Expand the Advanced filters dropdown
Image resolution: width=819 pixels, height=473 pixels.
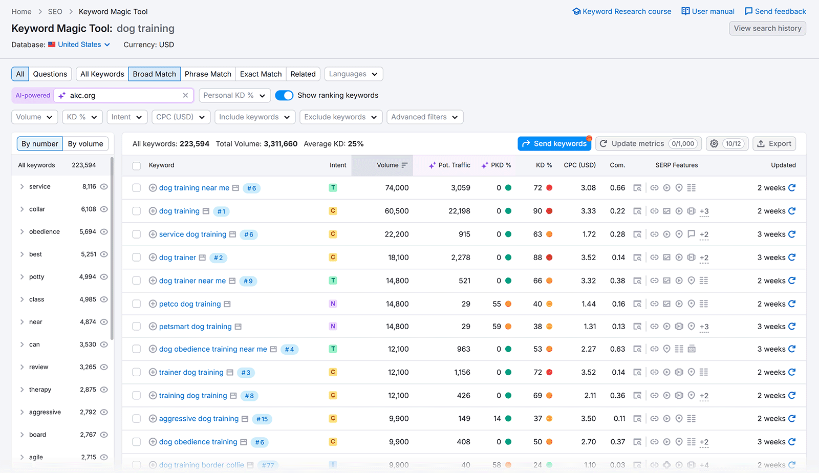425,117
